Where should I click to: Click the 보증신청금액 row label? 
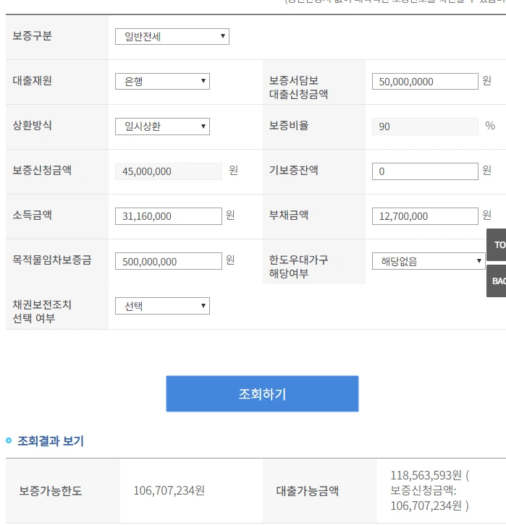pyautogui.click(x=42, y=170)
